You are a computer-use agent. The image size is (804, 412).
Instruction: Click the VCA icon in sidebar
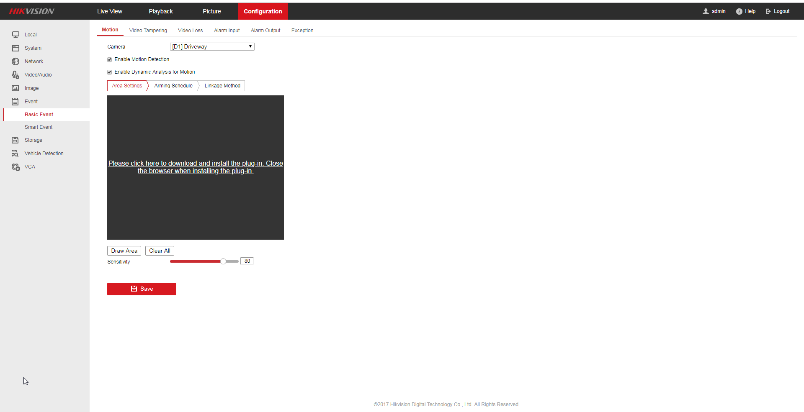15,167
